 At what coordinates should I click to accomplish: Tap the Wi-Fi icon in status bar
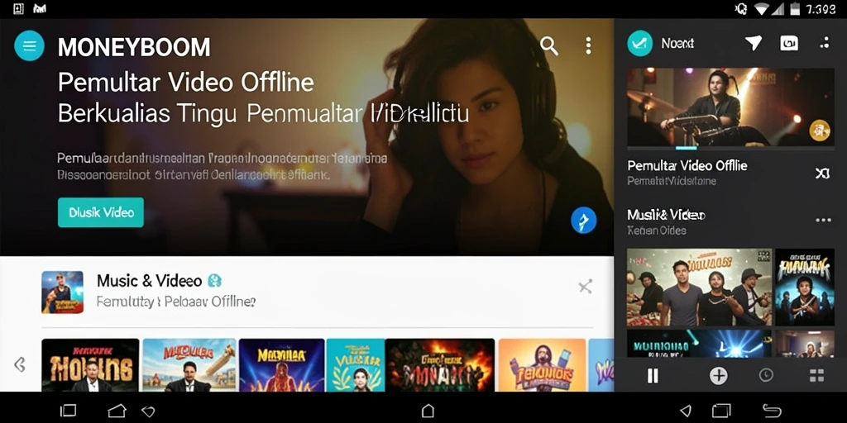[762, 9]
